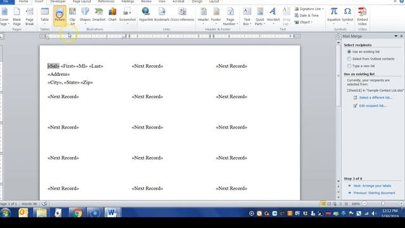The height and width of the screenshot is (228, 405).
Task: Open Chrome from the taskbar
Action: click(x=77, y=213)
